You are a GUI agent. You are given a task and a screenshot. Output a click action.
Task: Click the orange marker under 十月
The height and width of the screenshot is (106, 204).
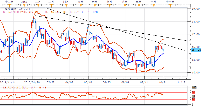coord(154,6)
